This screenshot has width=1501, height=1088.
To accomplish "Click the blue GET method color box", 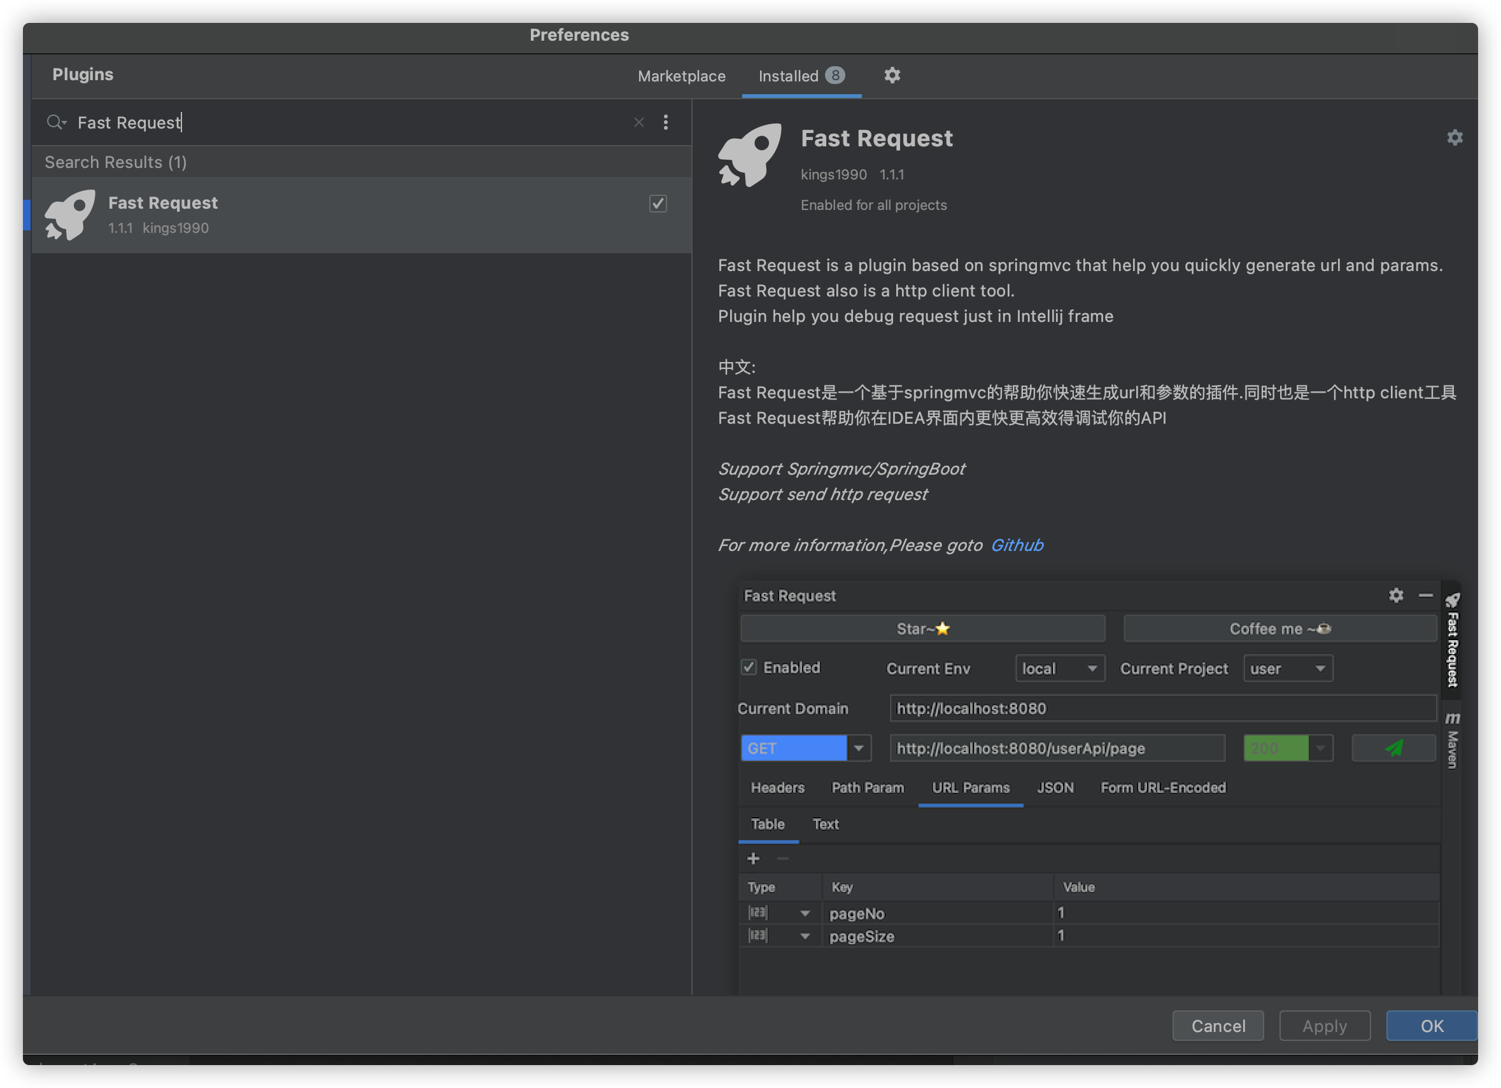I will pyautogui.click(x=794, y=748).
